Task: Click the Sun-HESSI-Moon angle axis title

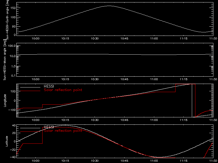Action: click(x=5, y=59)
